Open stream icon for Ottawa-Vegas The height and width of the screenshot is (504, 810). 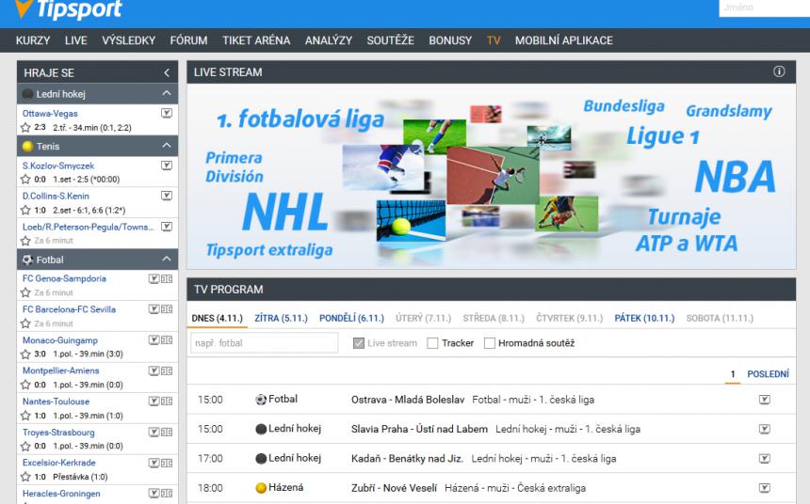coord(167,113)
